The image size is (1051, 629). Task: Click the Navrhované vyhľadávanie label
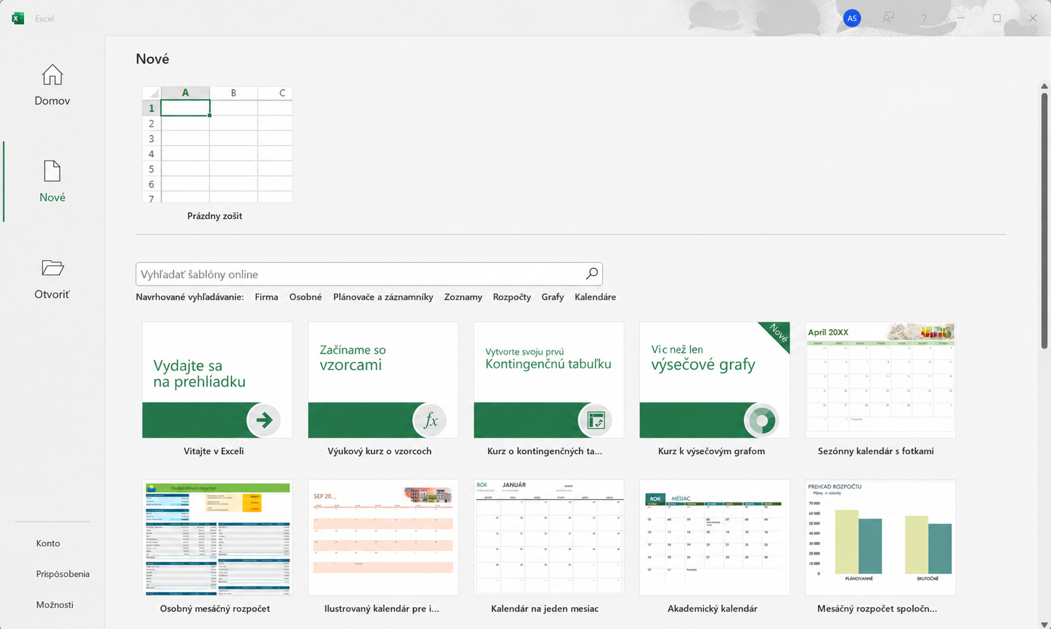pyautogui.click(x=190, y=297)
